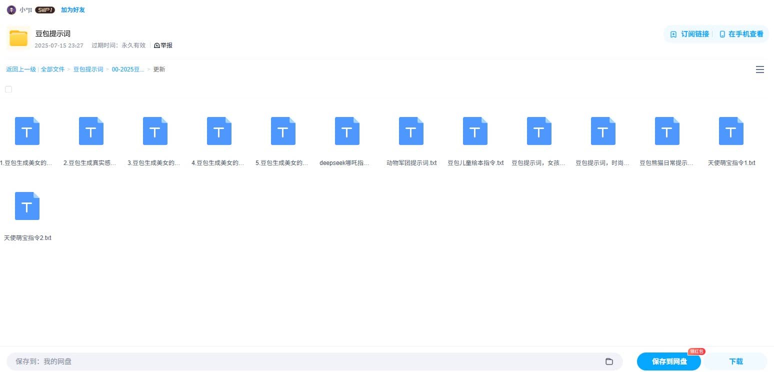This screenshot has height=372, width=774.
Task: Go to 全部文件 in breadcrumb
Action: click(52, 69)
